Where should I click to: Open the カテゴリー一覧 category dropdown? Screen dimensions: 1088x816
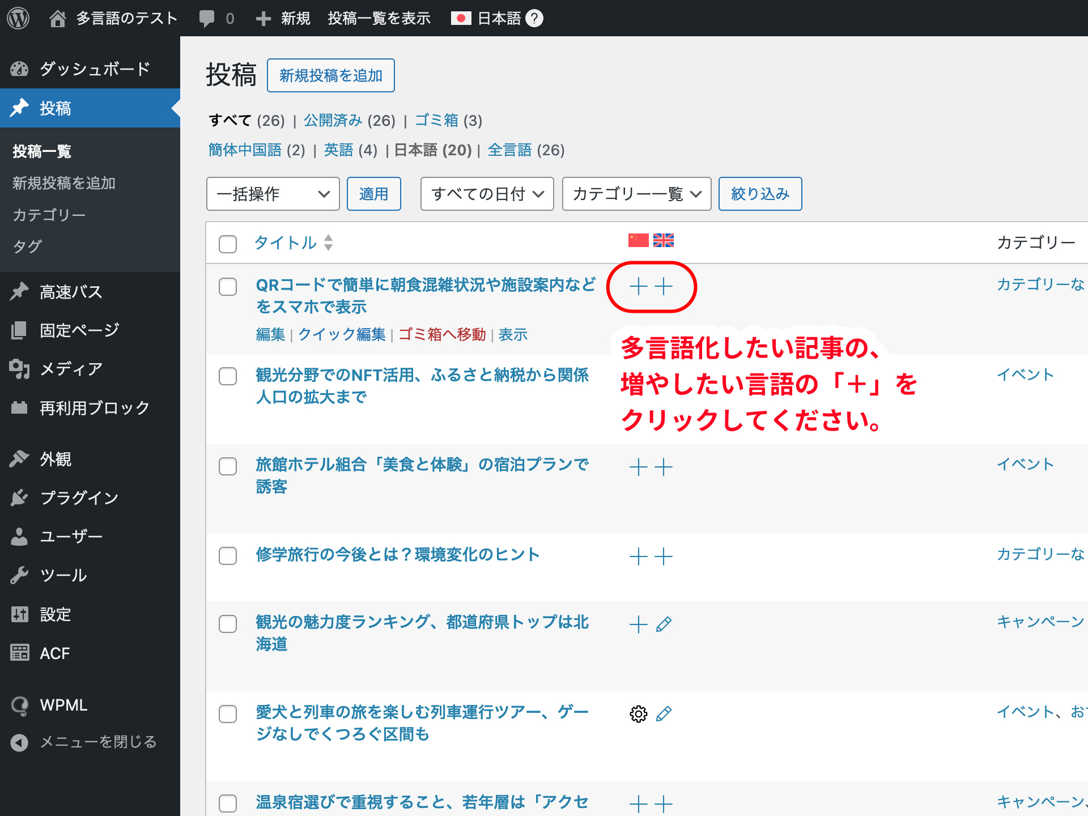pos(636,194)
